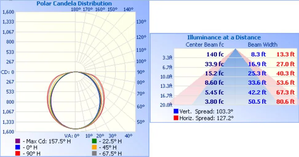Click the red Horiz. Spread swatch

point(176,118)
